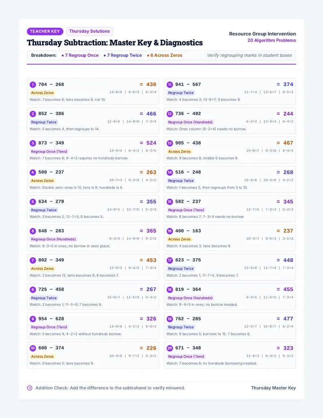323x418 pixels.
Task: Select the 6 Across Zeros breakdown item
Action: (165, 56)
